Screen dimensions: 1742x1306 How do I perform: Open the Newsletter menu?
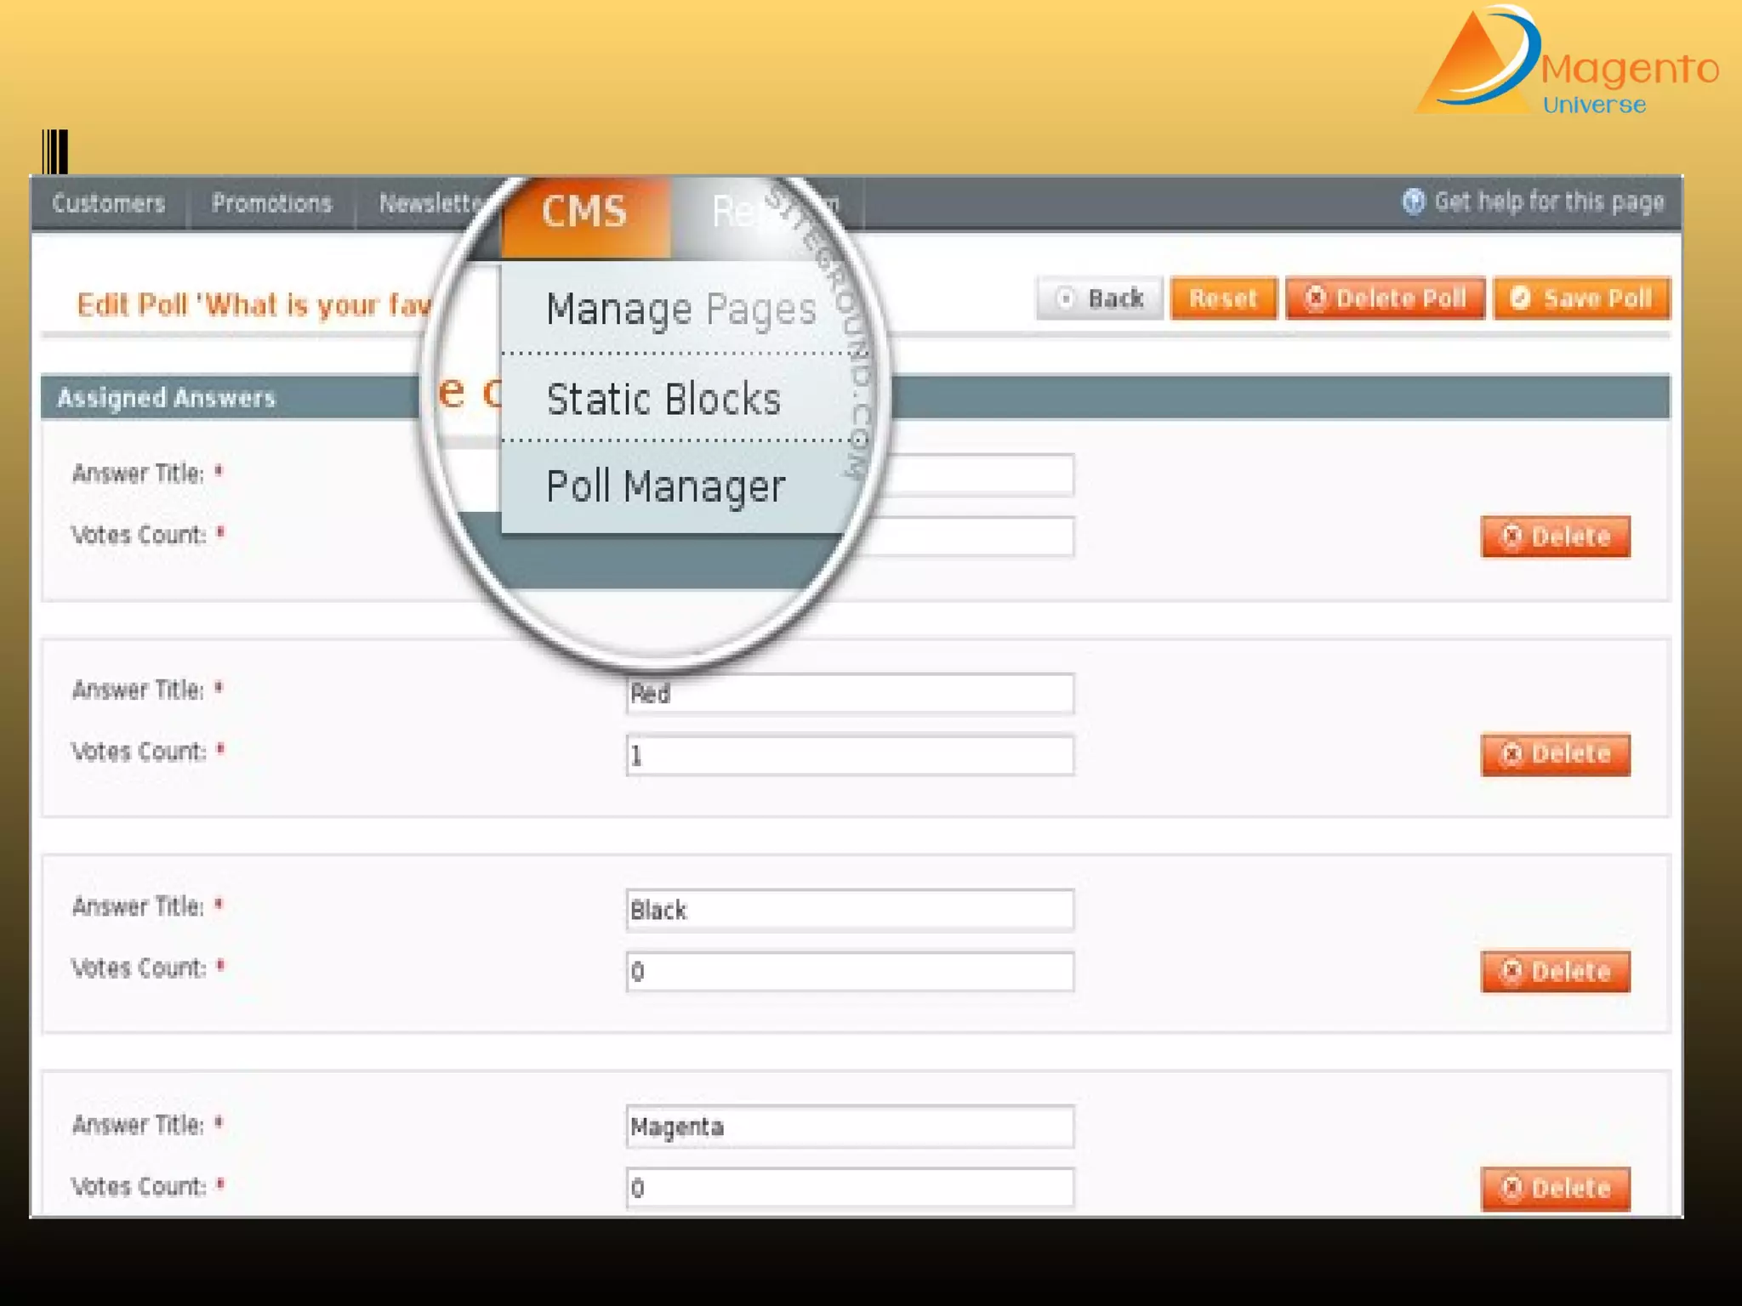425,203
